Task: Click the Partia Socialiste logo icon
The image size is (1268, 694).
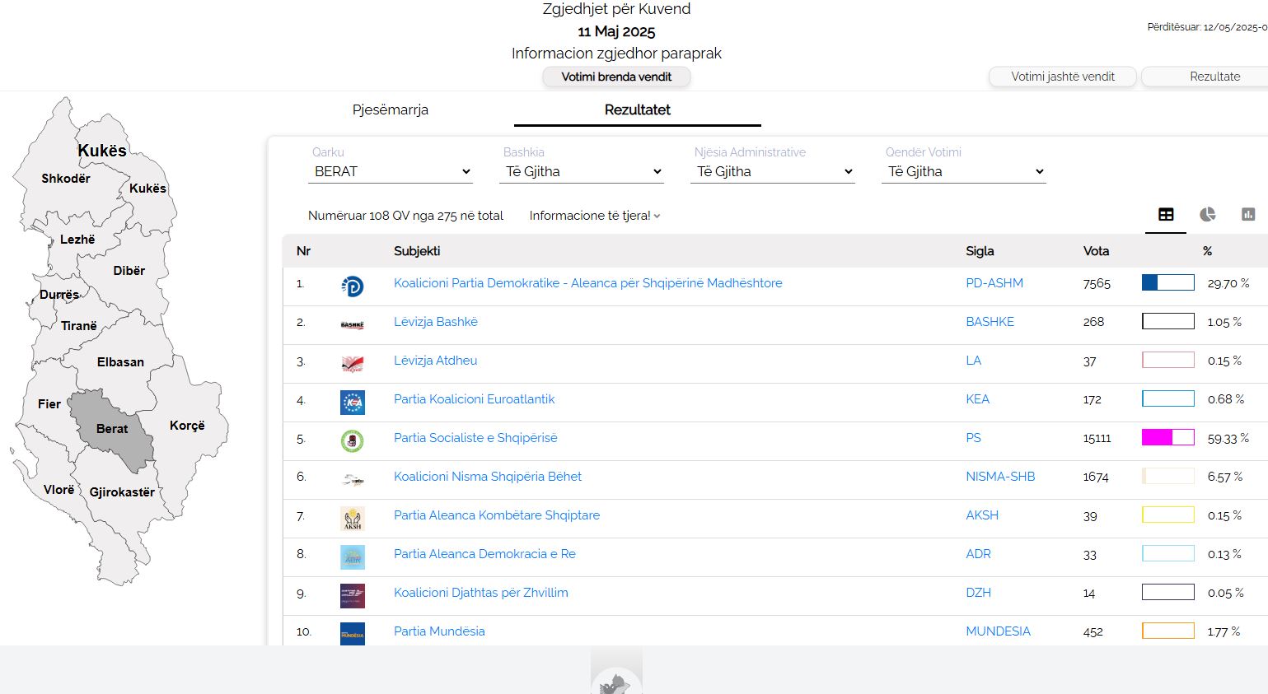Action: pos(352,441)
